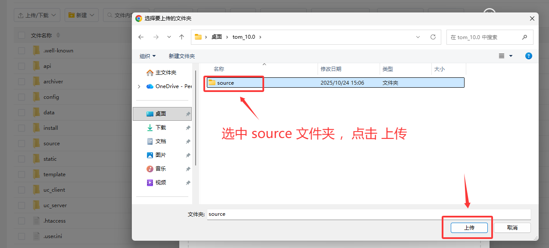Click the 取消 button
549x248 pixels.
point(512,228)
